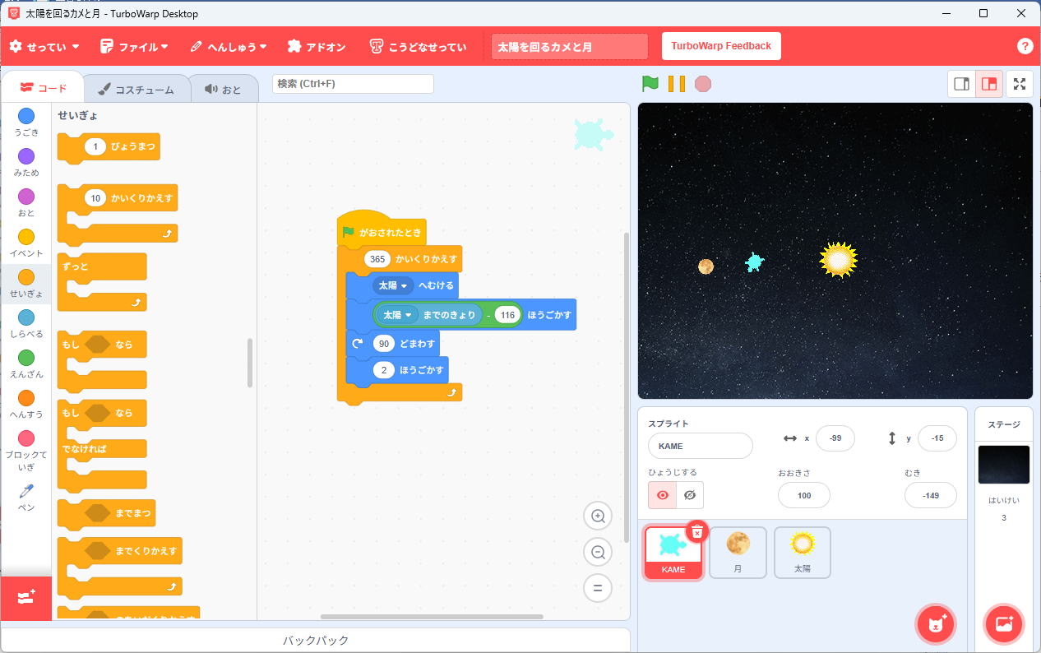Switch to small stage layout

pos(961,84)
